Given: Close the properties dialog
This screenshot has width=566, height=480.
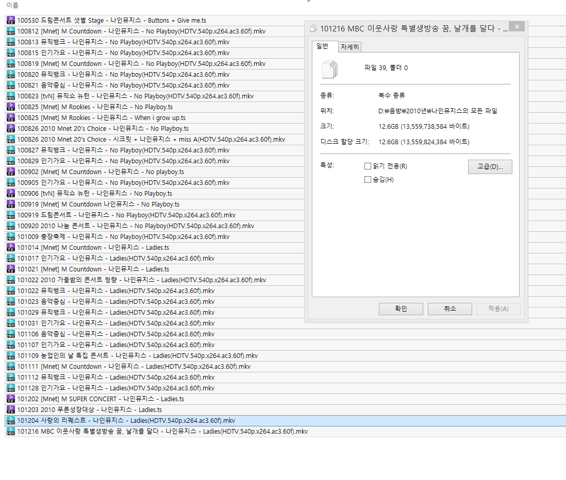Looking at the screenshot, I should (x=517, y=27).
